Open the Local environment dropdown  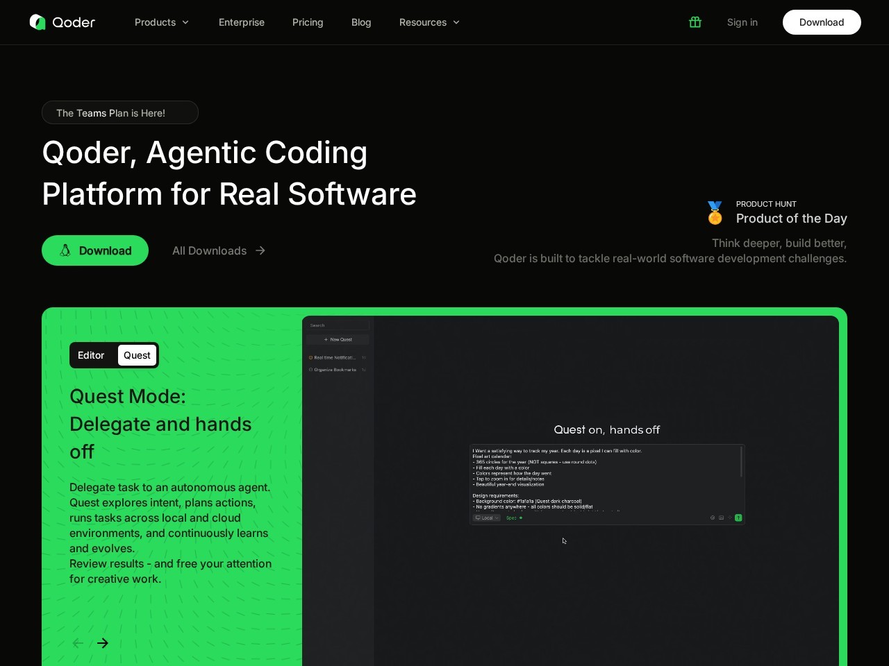tap(487, 518)
